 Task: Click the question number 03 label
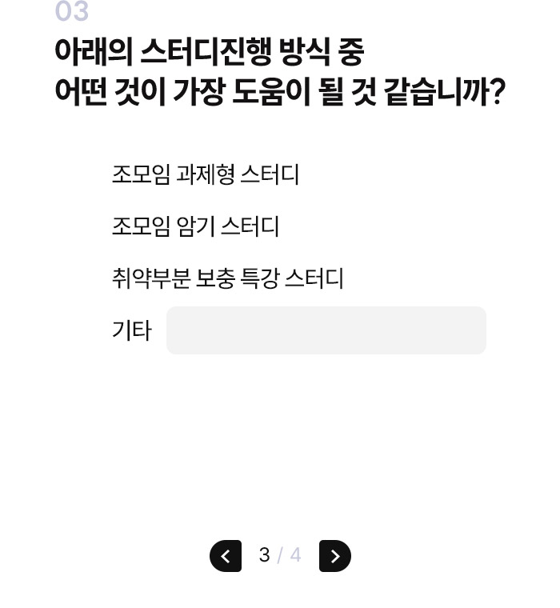71,12
